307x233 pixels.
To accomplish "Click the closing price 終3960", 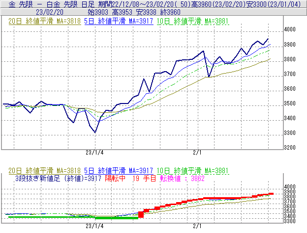I will (x=170, y=12).
